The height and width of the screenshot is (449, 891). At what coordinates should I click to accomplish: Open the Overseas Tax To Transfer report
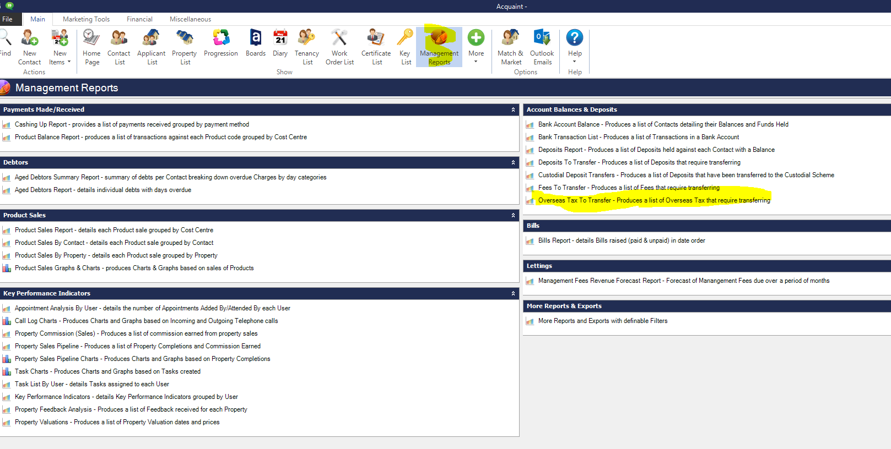tap(654, 200)
